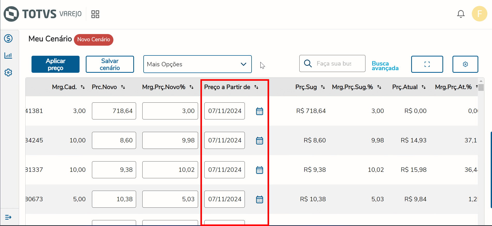The height and width of the screenshot is (226, 492).
Task: Edit the Mrg.Prç.Novo% field with 5,03
Action: [170, 199]
